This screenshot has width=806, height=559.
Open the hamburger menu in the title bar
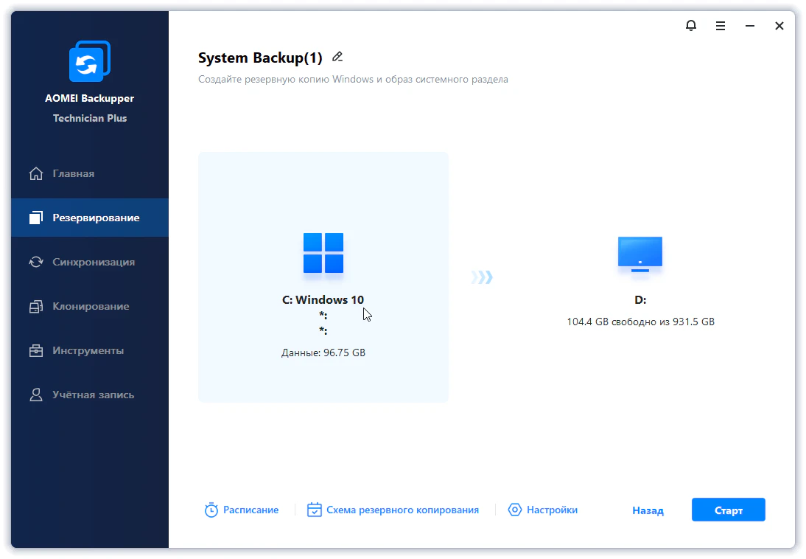720,26
